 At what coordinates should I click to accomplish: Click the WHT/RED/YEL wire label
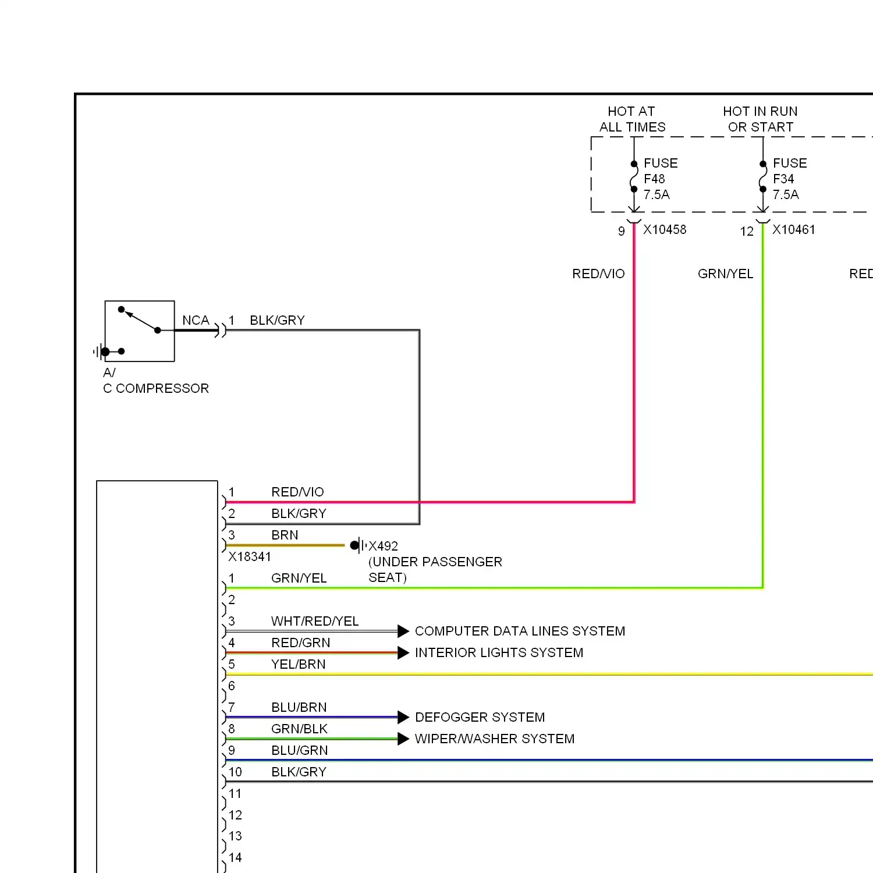[315, 621]
